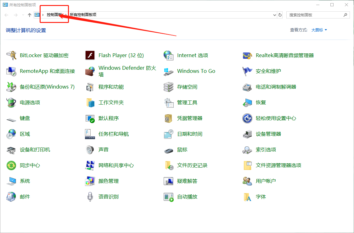Open the 用户帐户 link
Screen dimensions: 354x233
point(266,181)
